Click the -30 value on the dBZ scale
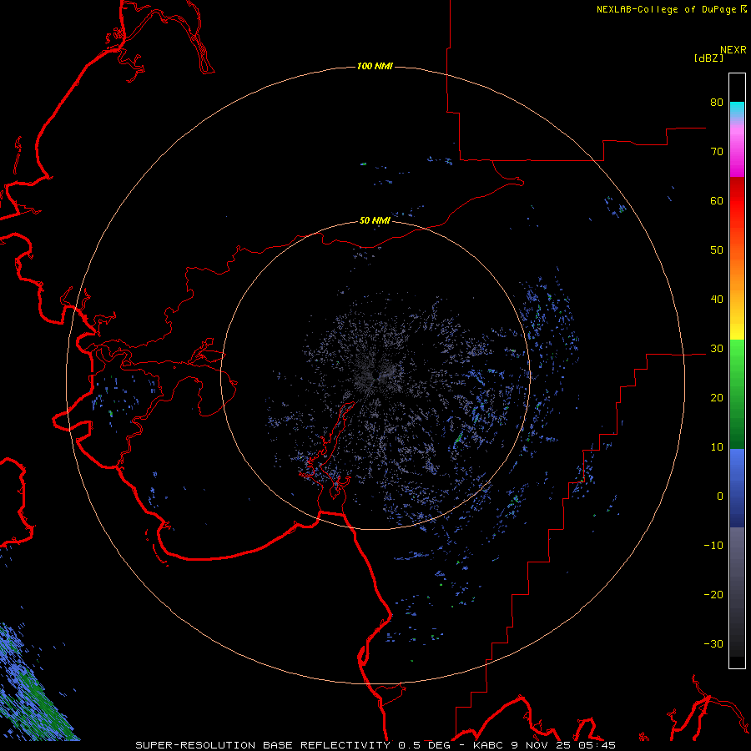751x751 pixels. coord(713,643)
